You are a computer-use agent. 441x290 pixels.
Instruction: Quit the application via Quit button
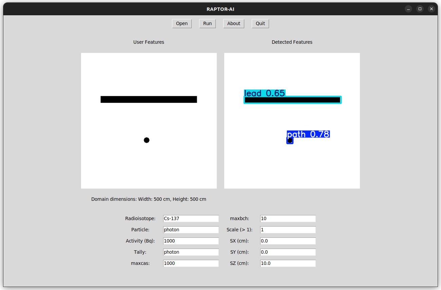click(x=260, y=23)
